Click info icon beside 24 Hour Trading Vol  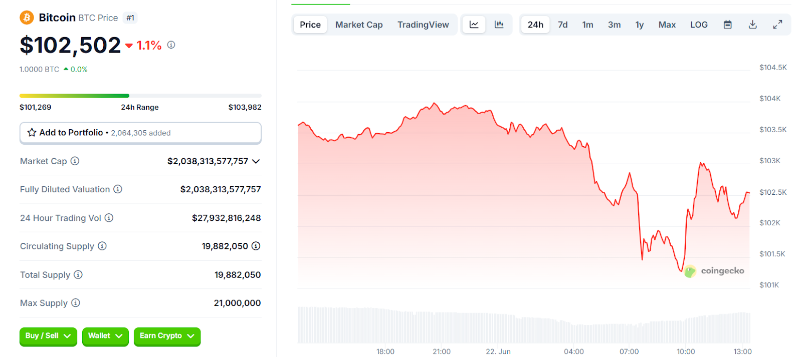click(x=109, y=217)
